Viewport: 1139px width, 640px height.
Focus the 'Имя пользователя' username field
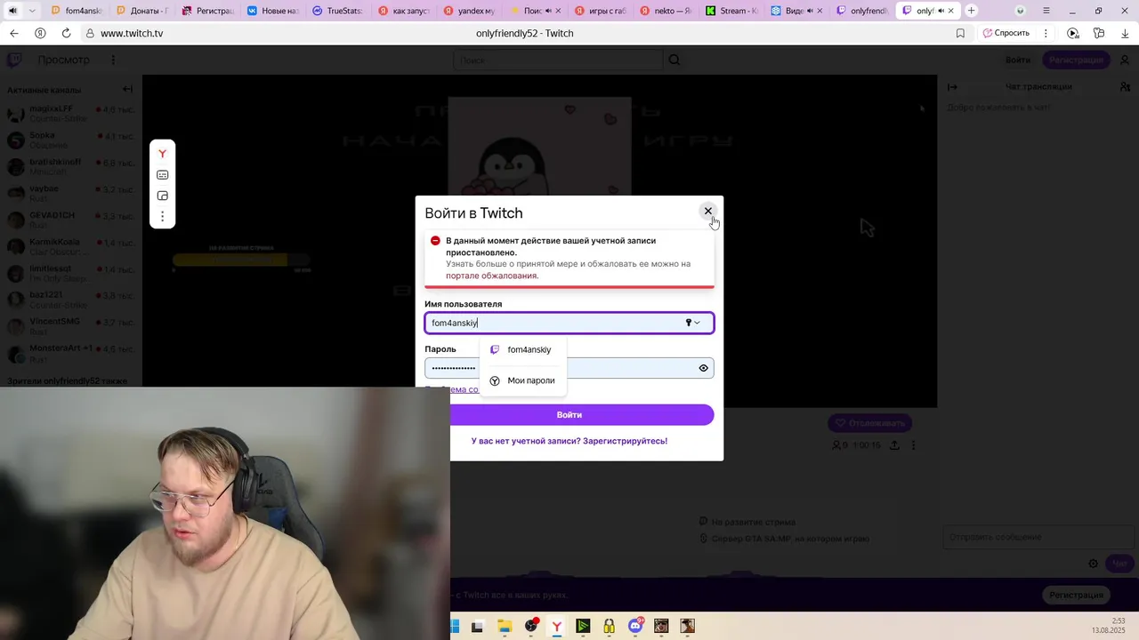point(569,323)
